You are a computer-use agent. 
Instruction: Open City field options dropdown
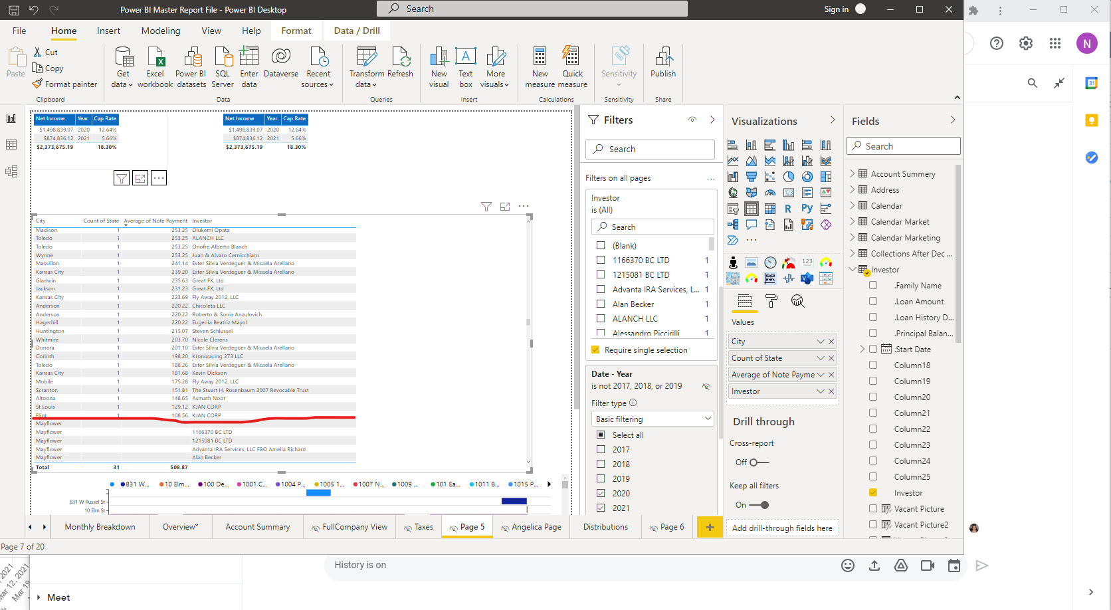[x=821, y=342]
